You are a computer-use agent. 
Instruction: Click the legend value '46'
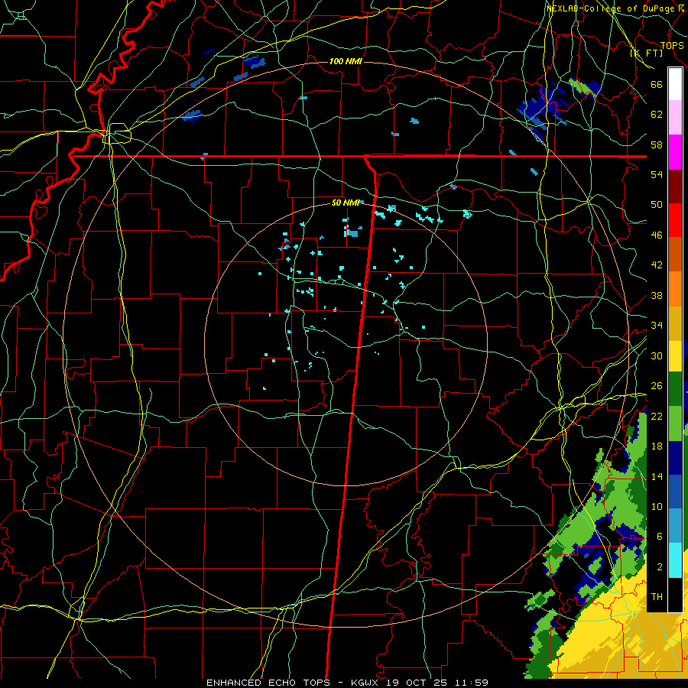click(x=657, y=235)
